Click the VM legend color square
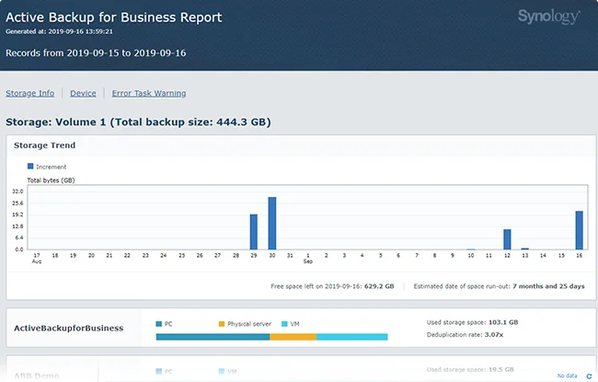Image resolution: width=598 pixels, height=382 pixels. point(284,324)
